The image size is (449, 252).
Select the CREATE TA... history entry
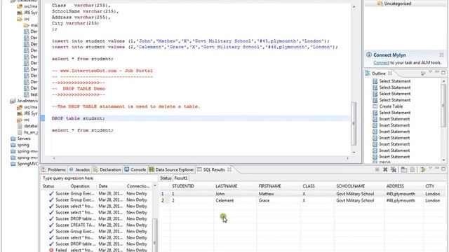[x=98, y=225]
